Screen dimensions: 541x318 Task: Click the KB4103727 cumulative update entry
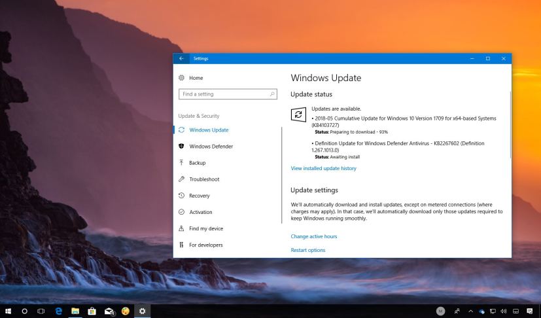(404, 122)
